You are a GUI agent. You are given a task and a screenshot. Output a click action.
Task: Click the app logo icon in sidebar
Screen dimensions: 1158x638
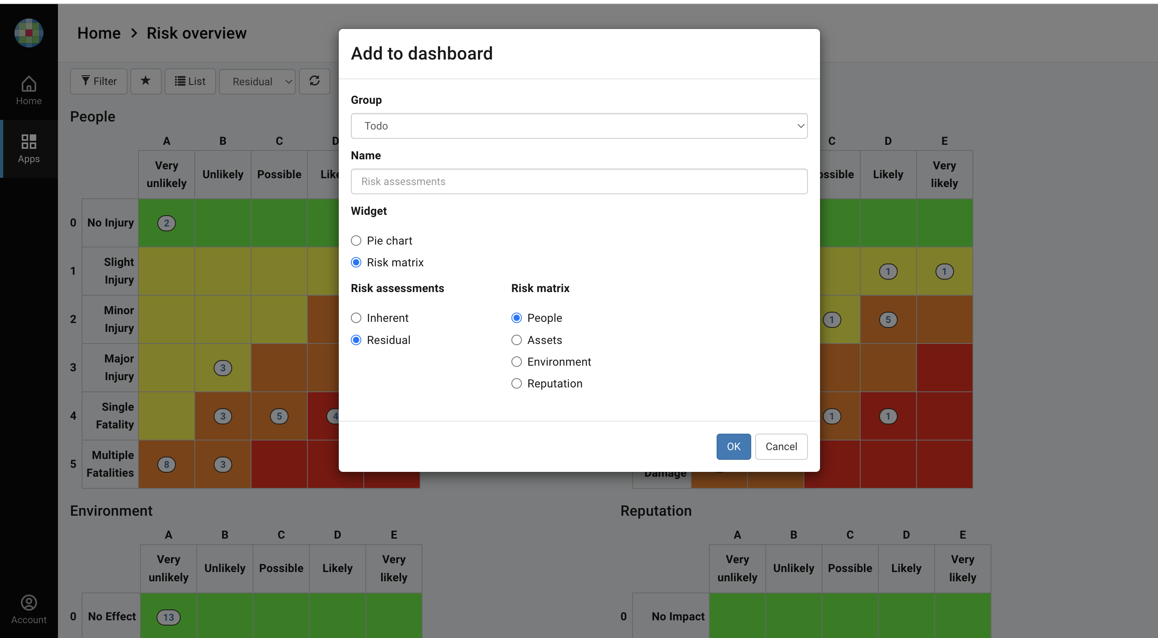tap(29, 33)
